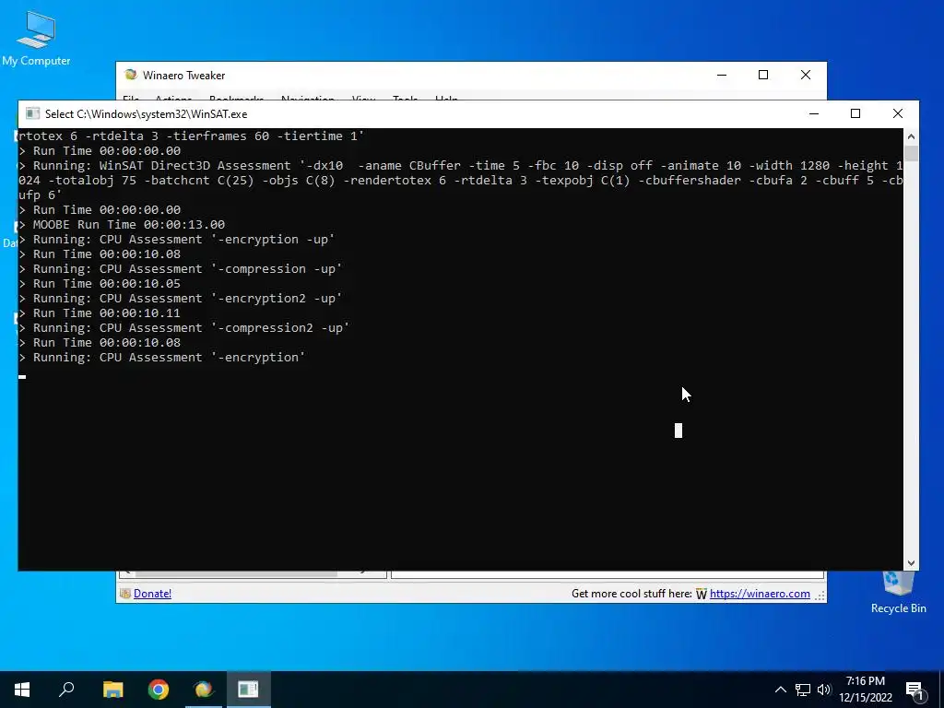
Task: Open the volume speaker tray icon
Action: point(824,690)
